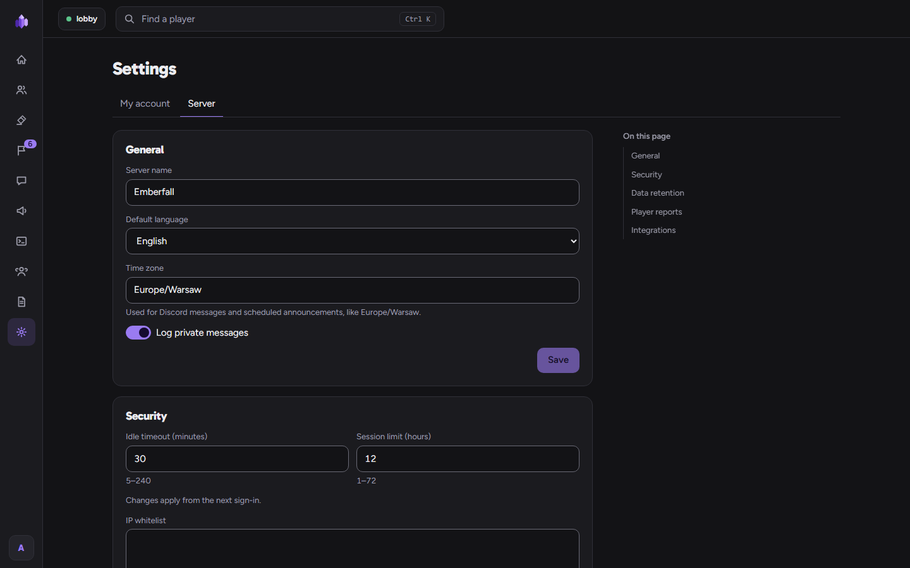Screen dimensions: 910x568
Task: Jump to Player reports section link
Action: click(657, 212)
